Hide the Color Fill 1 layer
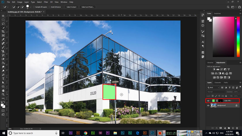242x136 pixels. (x=208, y=101)
